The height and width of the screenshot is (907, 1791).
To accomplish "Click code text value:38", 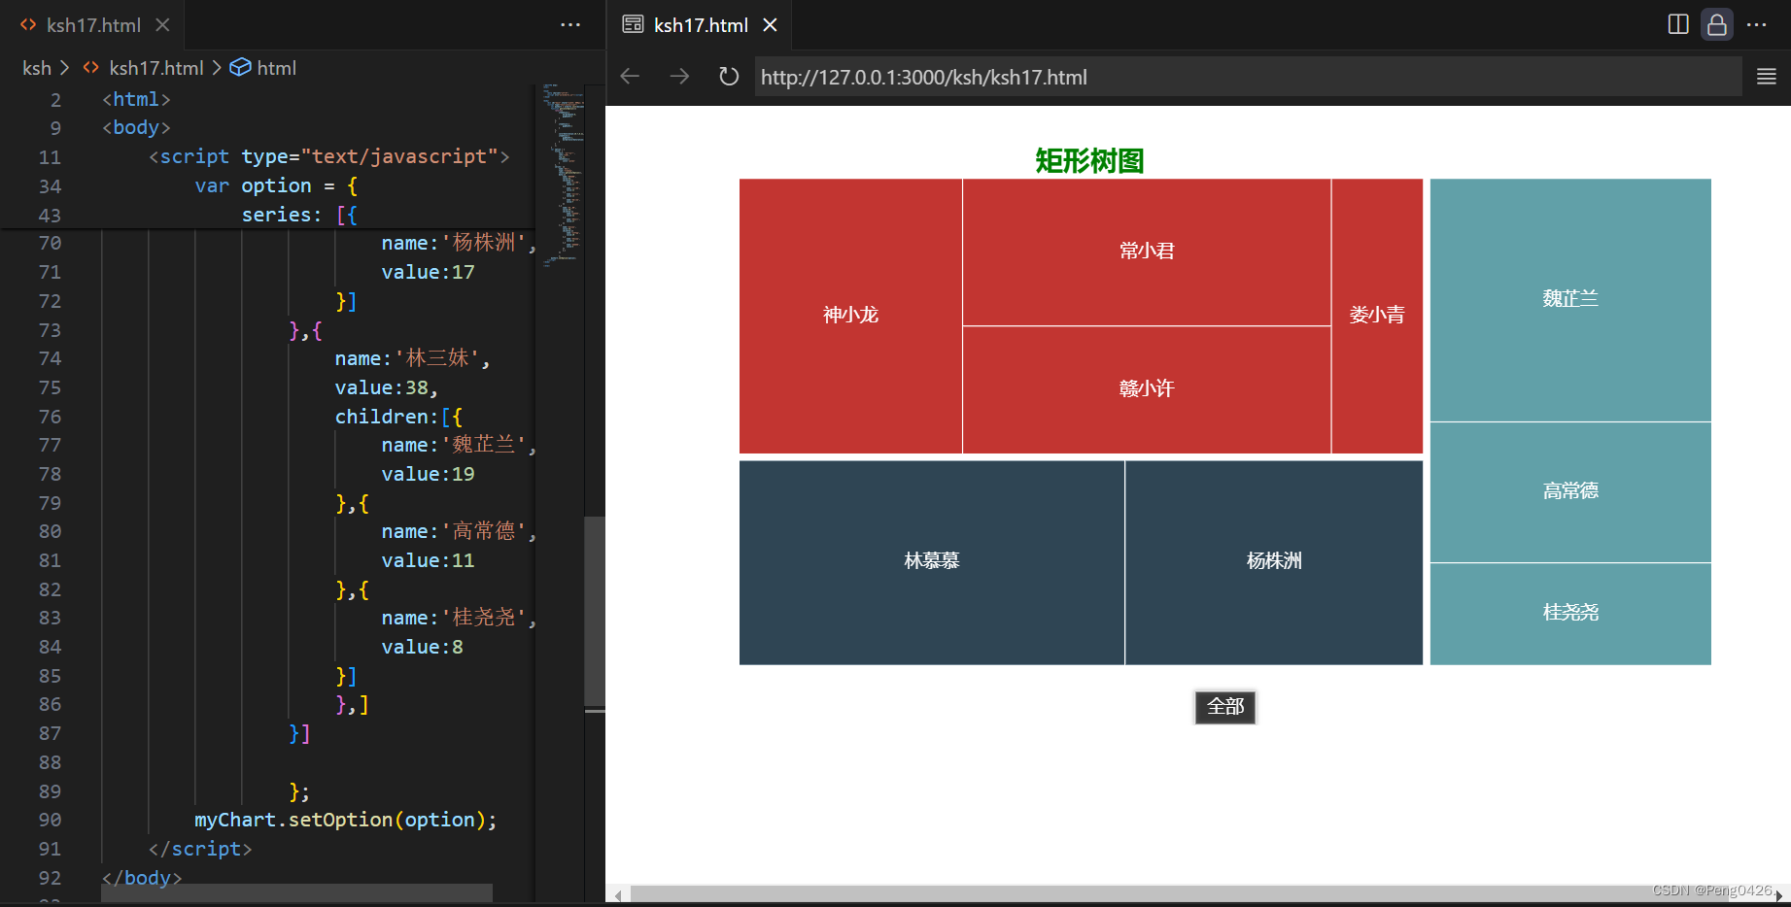I will pos(387,387).
